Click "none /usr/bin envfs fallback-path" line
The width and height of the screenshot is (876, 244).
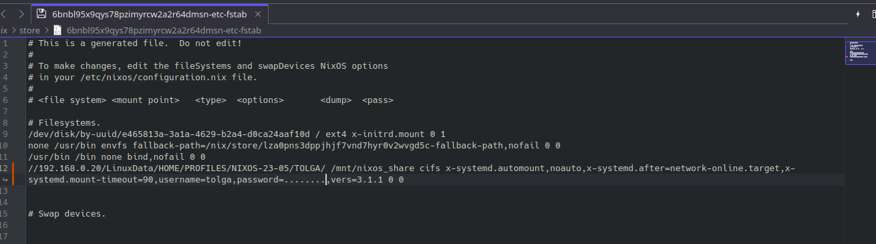pyautogui.click(x=294, y=145)
